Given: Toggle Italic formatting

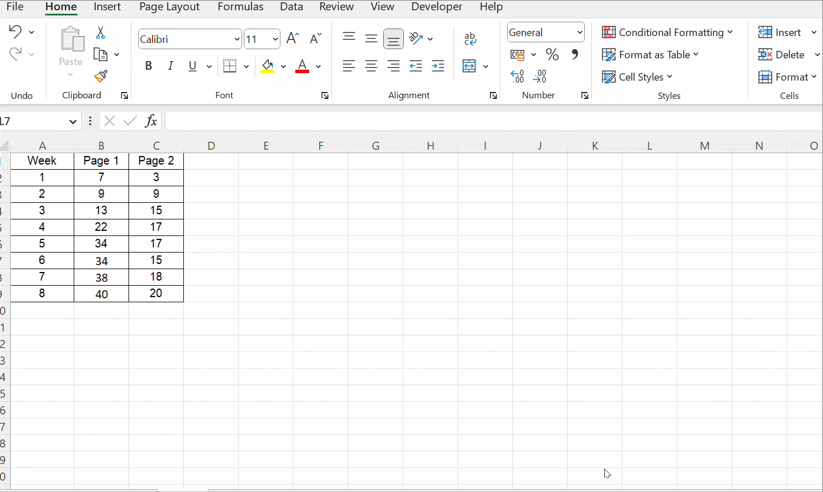Looking at the screenshot, I should pos(170,66).
